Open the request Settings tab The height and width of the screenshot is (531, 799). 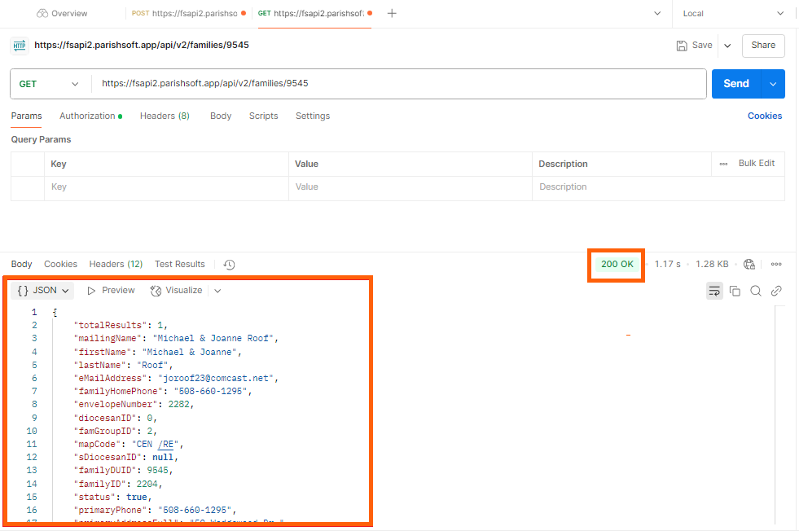coord(313,116)
